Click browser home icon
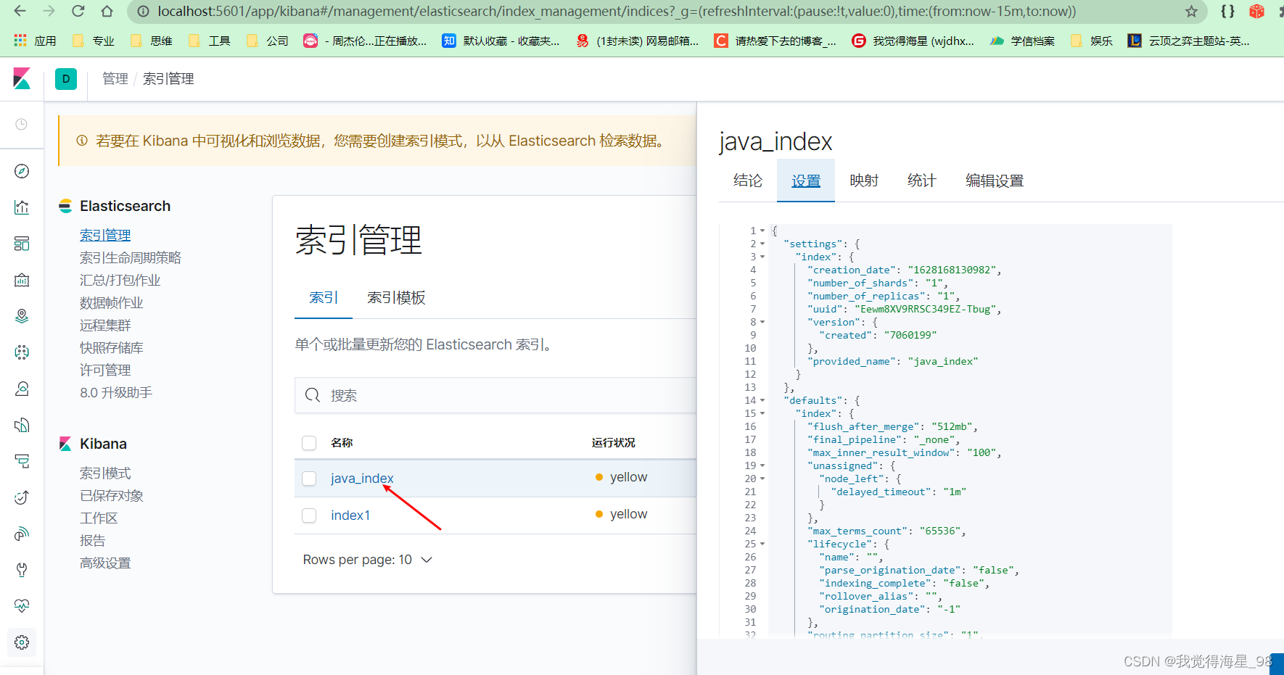Image resolution: width=1284 pixels, height=675 pixels. click(x=107, y=12)
